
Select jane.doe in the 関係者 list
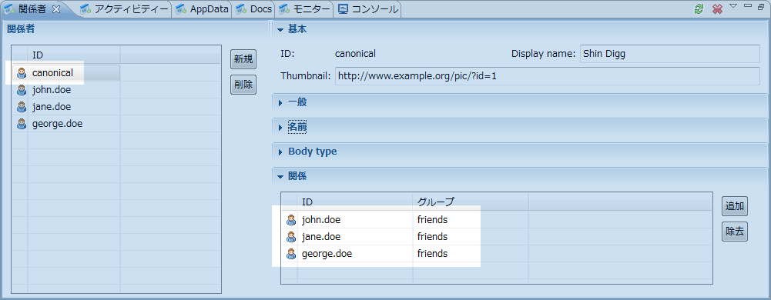(x=51, y=107)
